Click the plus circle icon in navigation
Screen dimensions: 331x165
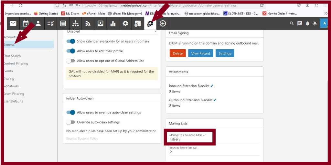point(163,24)
